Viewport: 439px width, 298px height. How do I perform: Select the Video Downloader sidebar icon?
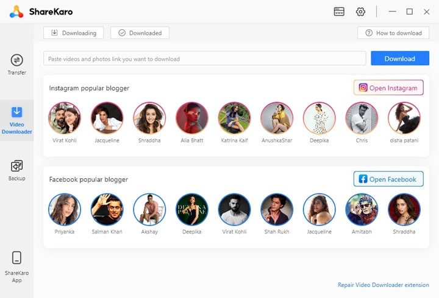[x=17, y=112]
